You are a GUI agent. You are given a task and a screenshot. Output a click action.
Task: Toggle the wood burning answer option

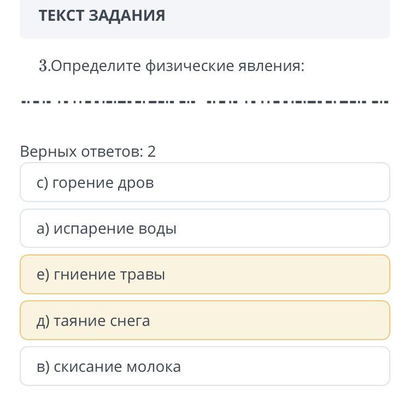pos(204,182)
